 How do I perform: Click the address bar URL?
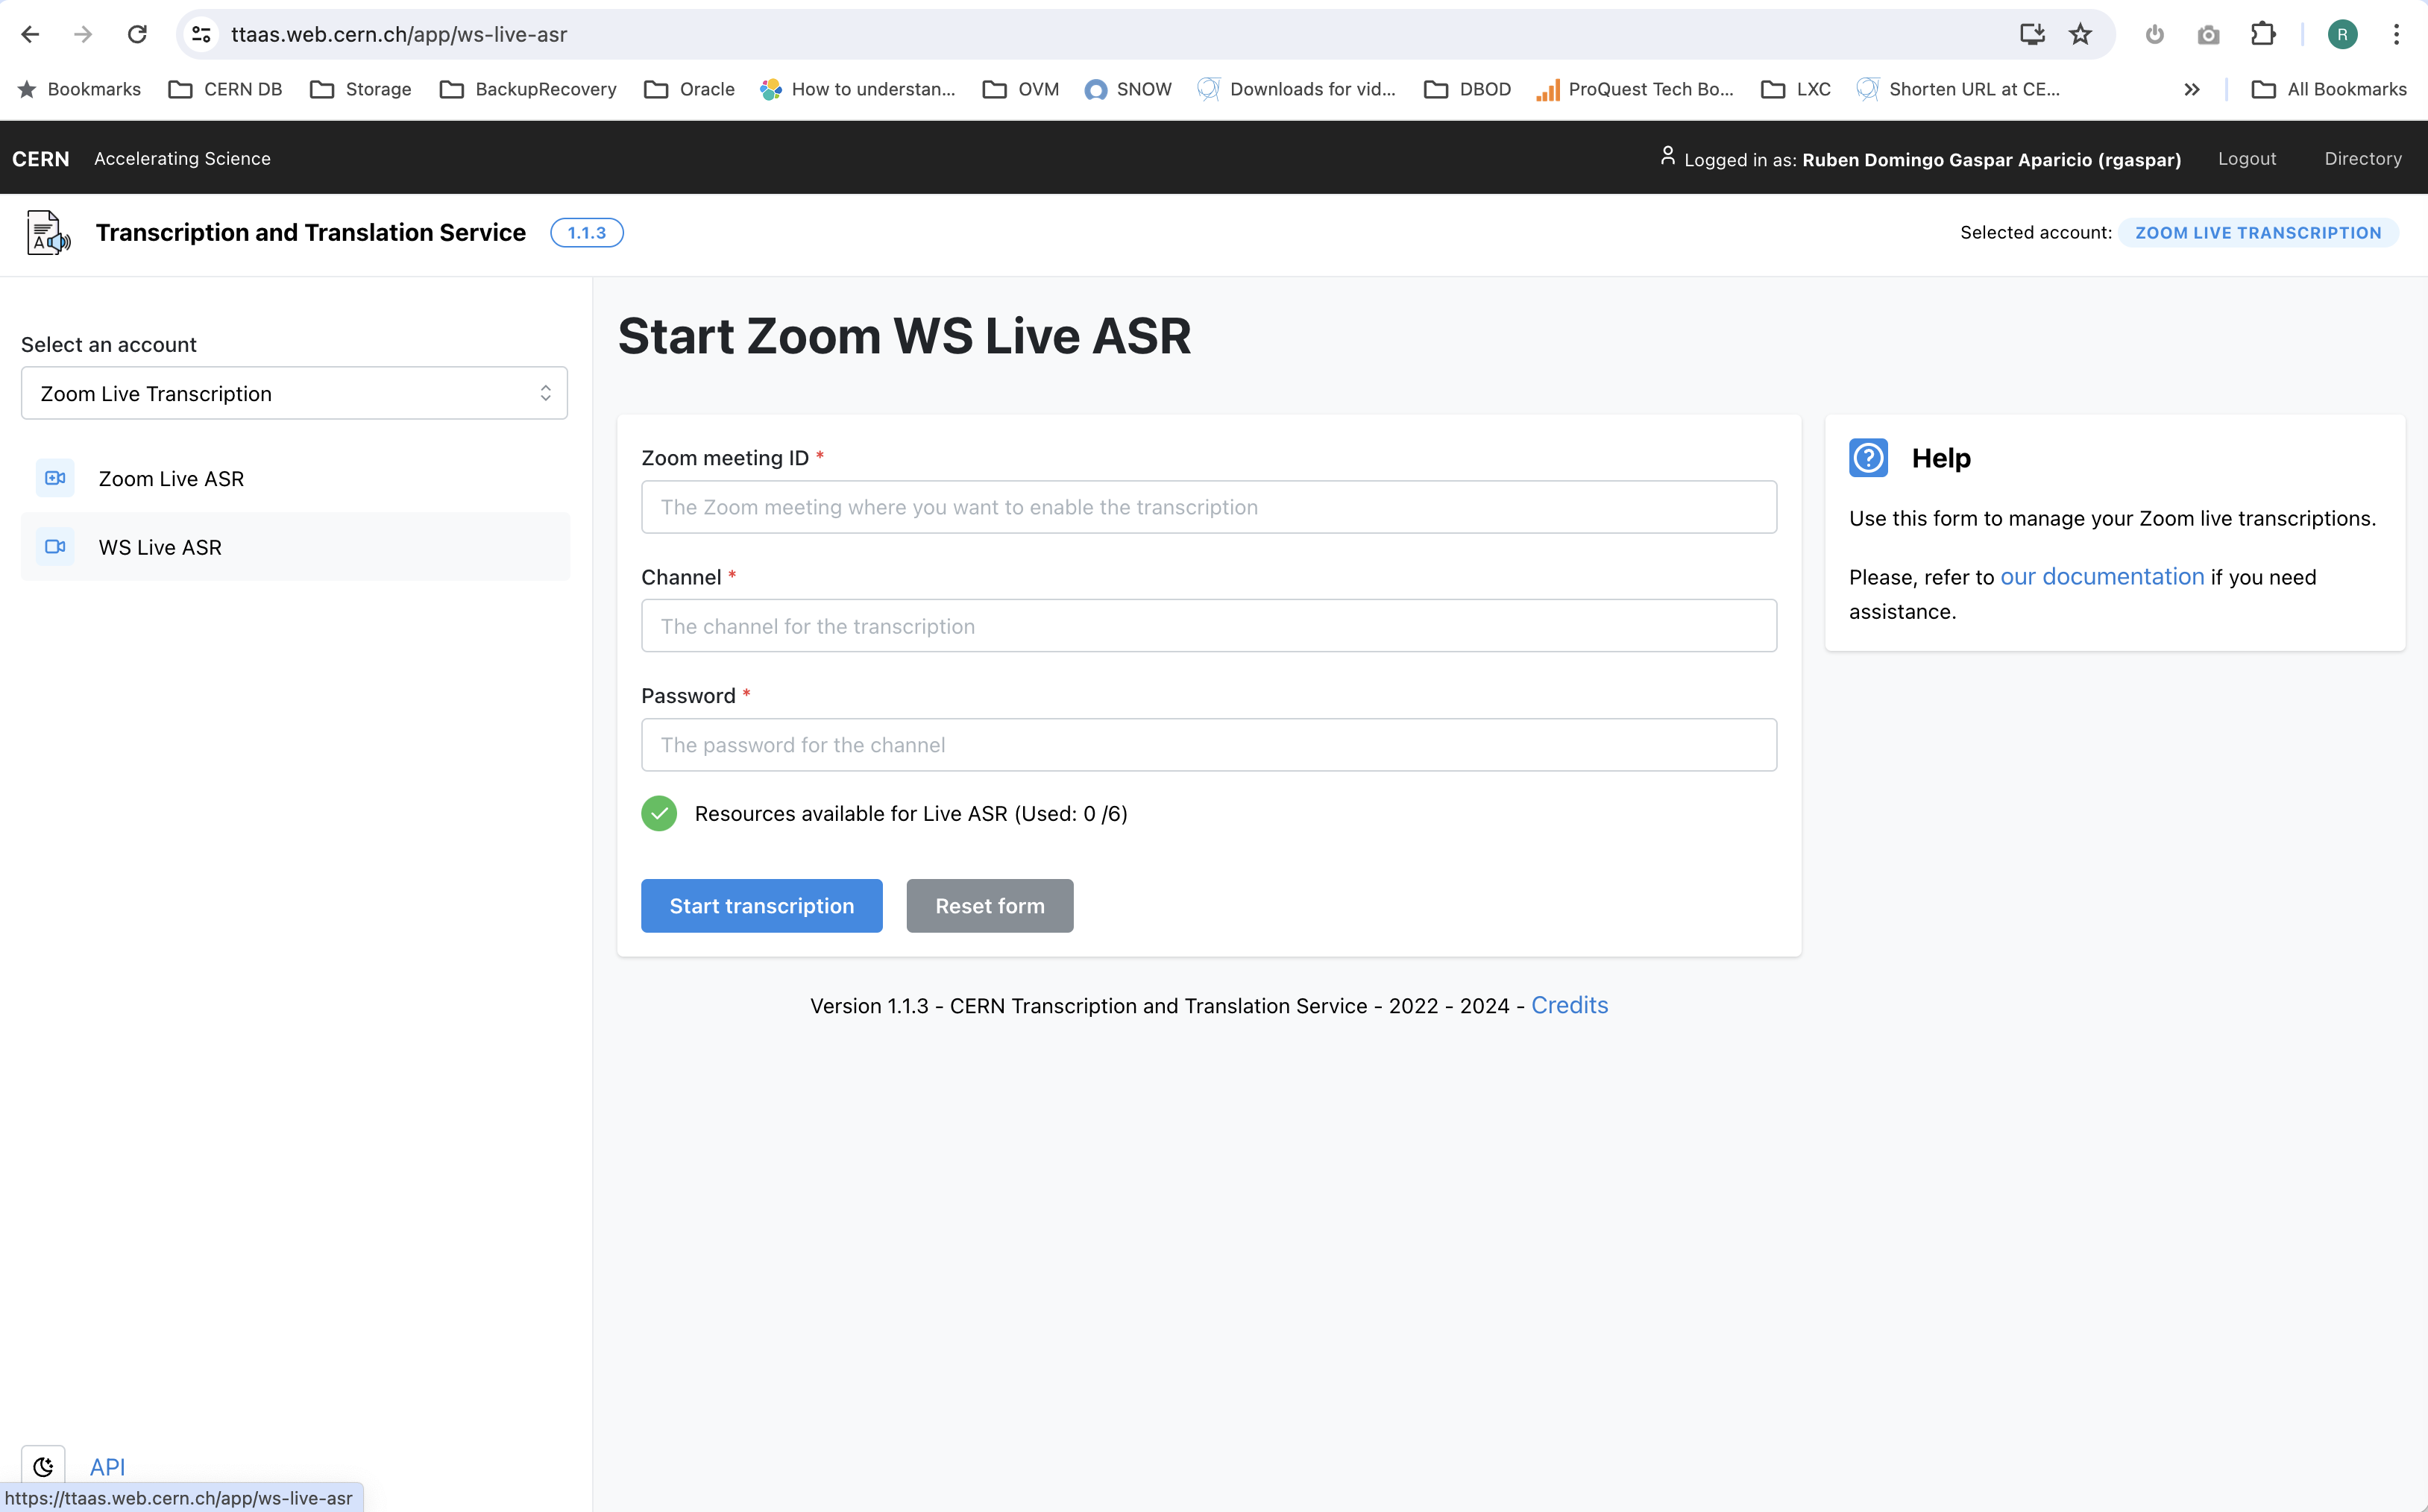[x=399, y=34]
